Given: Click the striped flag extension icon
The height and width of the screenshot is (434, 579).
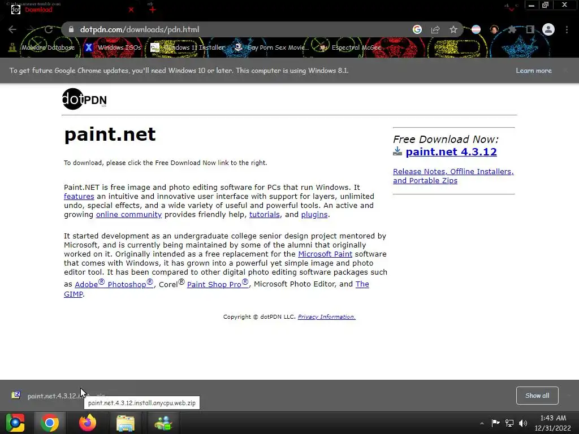Looking at the screenshot, I should click(476, 29).
